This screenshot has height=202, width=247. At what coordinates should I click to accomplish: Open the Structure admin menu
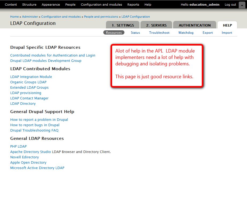29,5
